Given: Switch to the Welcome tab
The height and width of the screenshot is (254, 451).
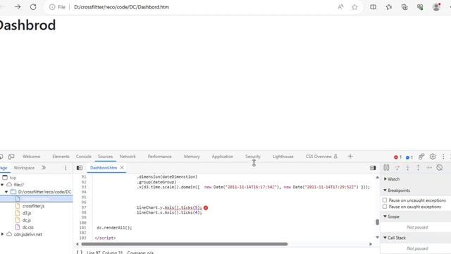Looking at the screenshot, I should click(x=31, y=157).
